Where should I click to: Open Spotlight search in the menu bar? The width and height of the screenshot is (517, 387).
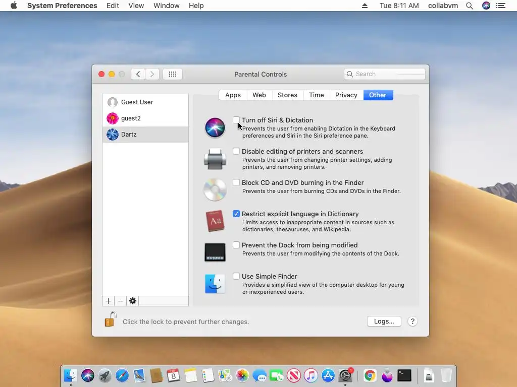click(x=470, y=6)
